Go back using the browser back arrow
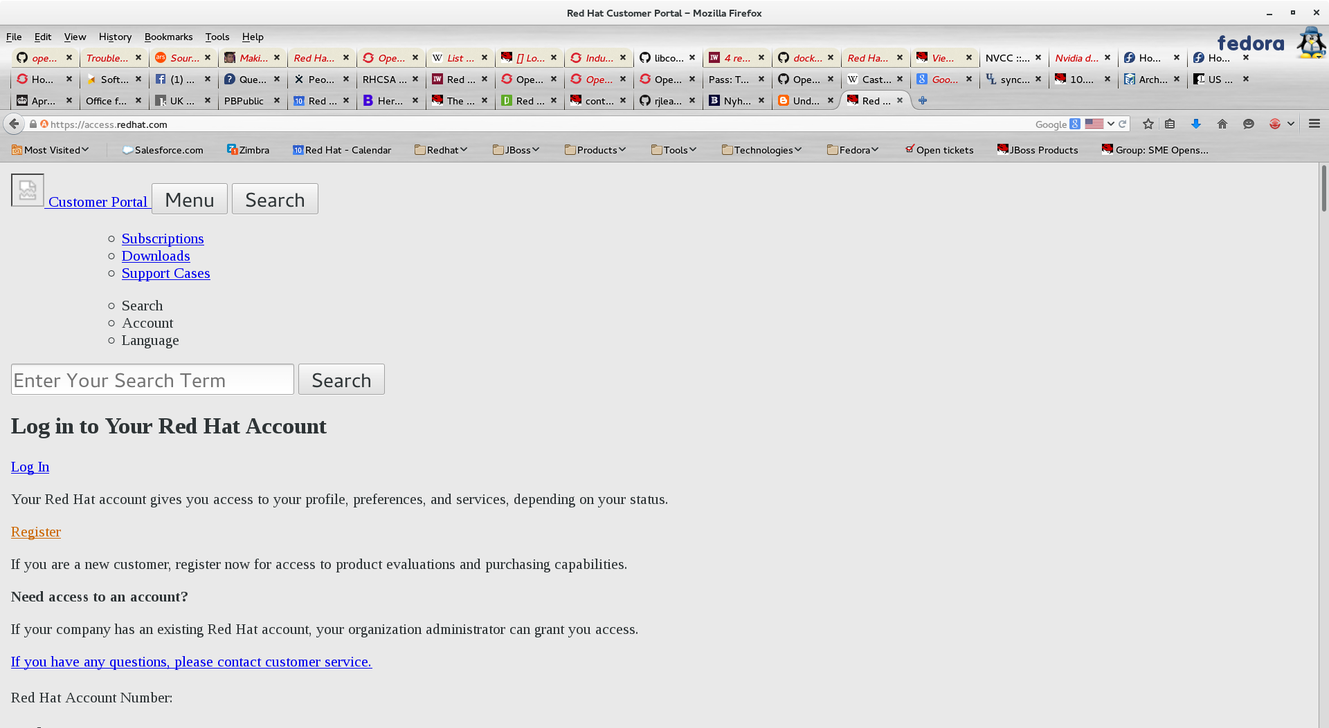Viewport: 1329px width, 728px height. [14, 124]
